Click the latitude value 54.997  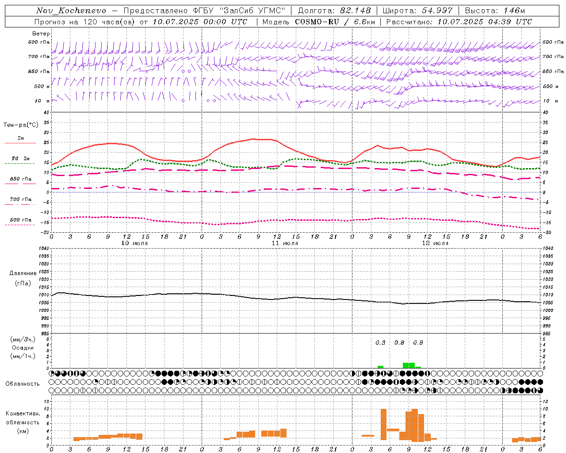point(437,11)
